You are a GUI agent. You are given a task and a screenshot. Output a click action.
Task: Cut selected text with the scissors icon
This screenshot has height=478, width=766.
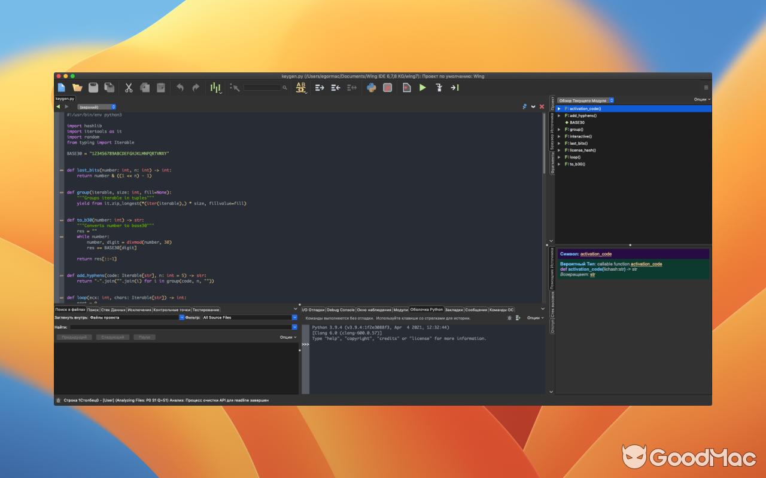pos(128,87)
